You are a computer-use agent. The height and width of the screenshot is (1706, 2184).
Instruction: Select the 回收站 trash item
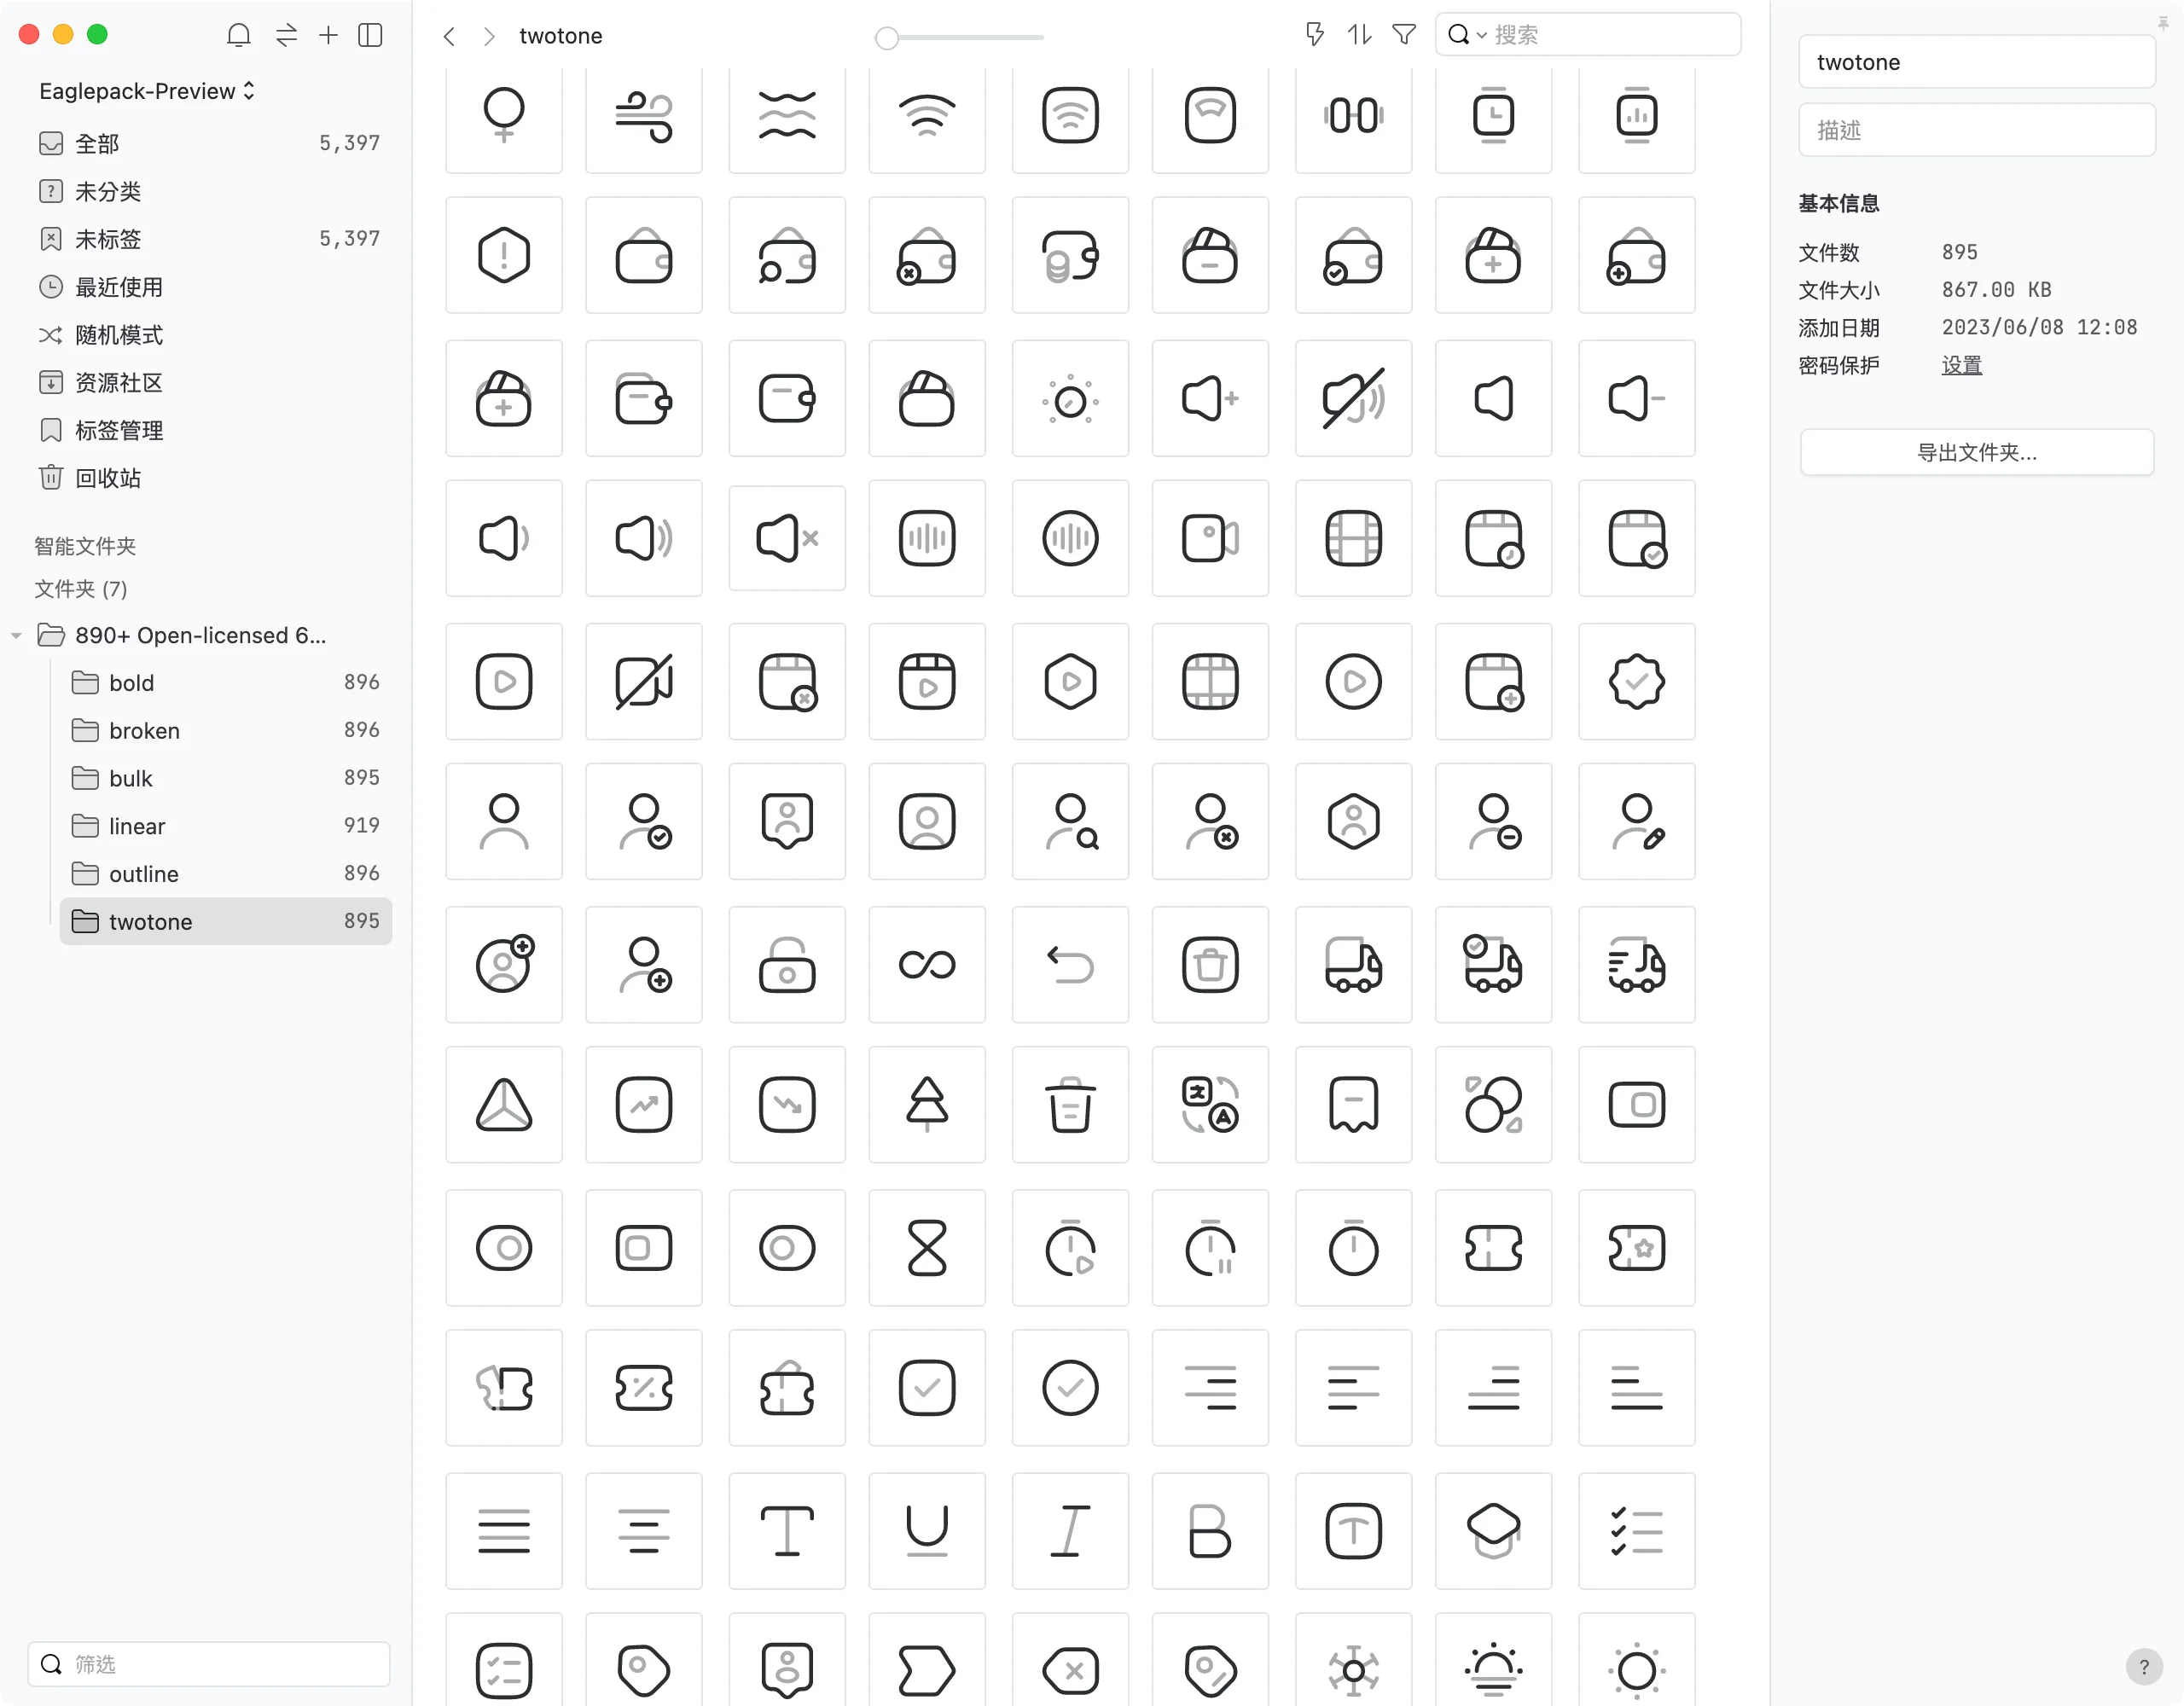tap(108, 478)
